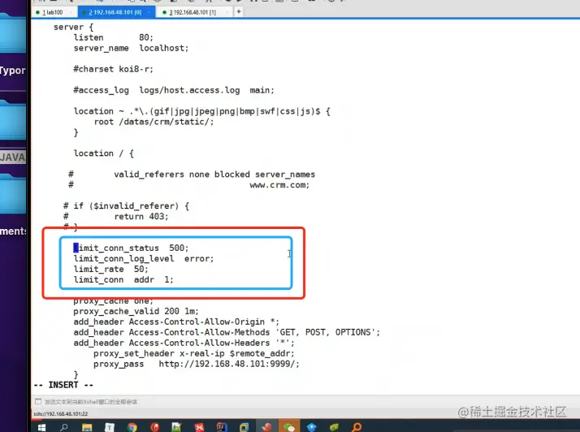Click the Access-Control-Allow-Methods header line
This screenshot has width=580, height=432.
[x=227, y=332]
